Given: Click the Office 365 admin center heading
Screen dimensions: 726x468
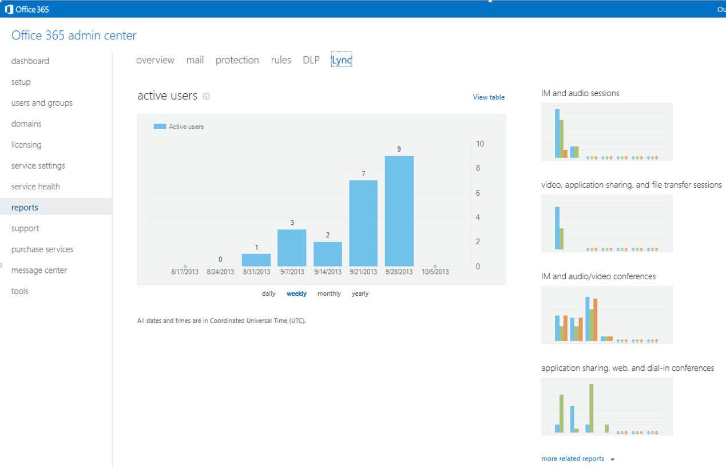Looking at the screenshot, I should click(74, 35).
